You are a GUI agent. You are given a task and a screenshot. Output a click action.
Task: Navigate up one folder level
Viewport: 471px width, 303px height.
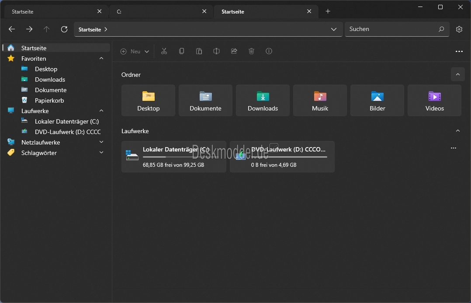point(46,29)
